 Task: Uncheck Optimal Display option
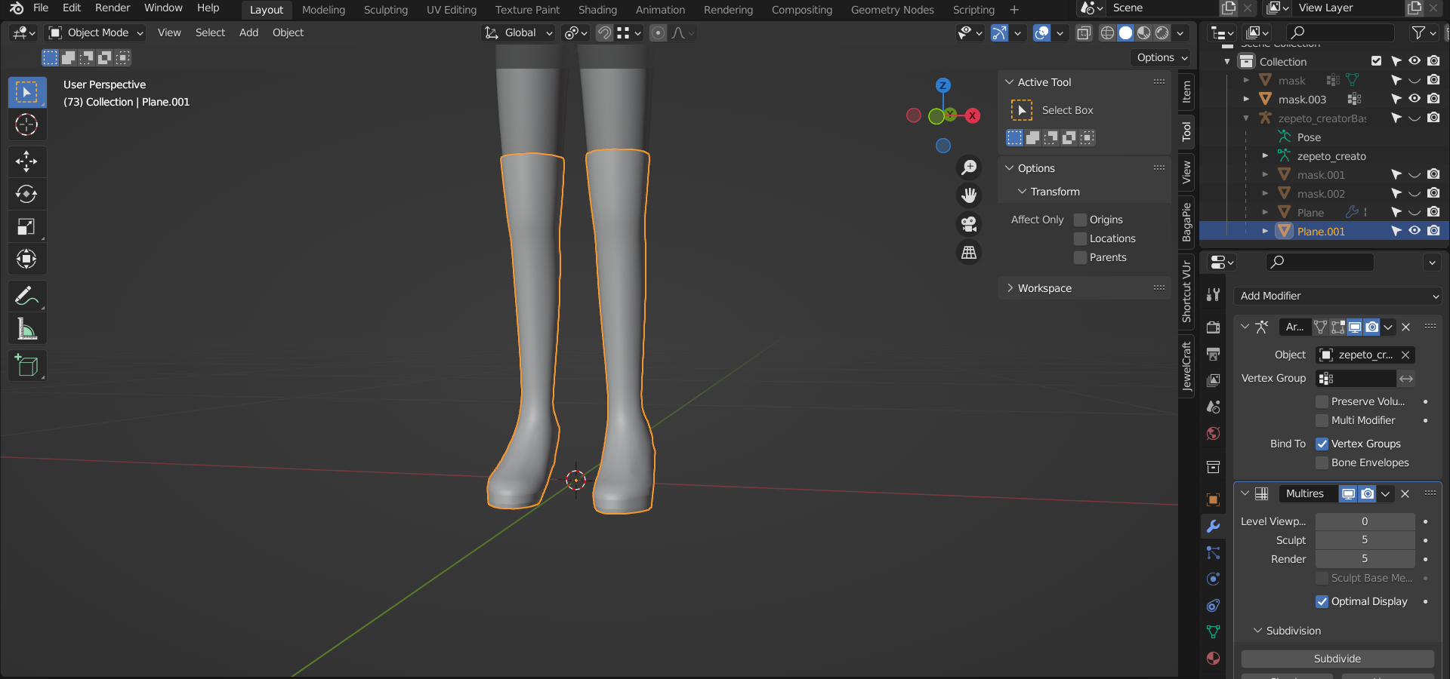point(1322,601)
